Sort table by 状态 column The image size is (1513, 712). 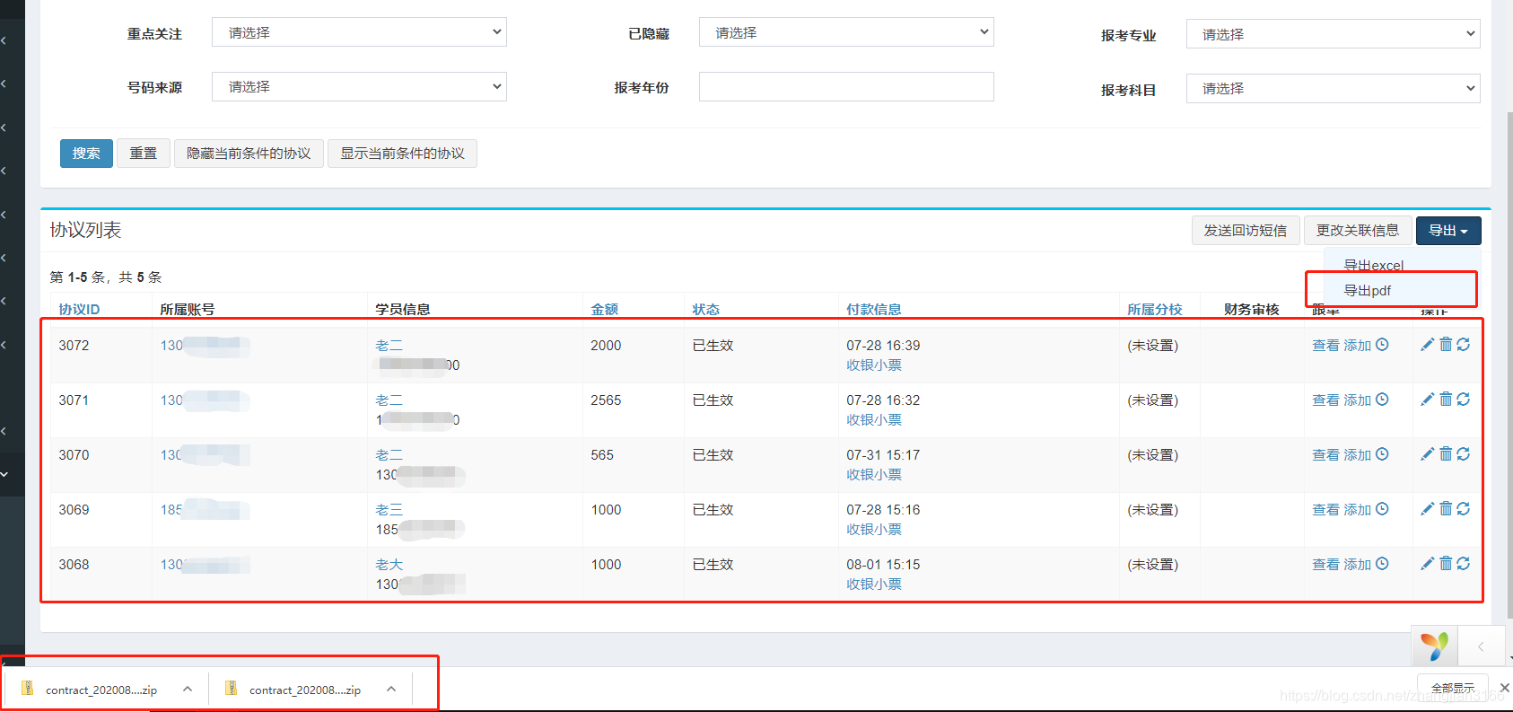pyautogui.click(x=705, y=309)
